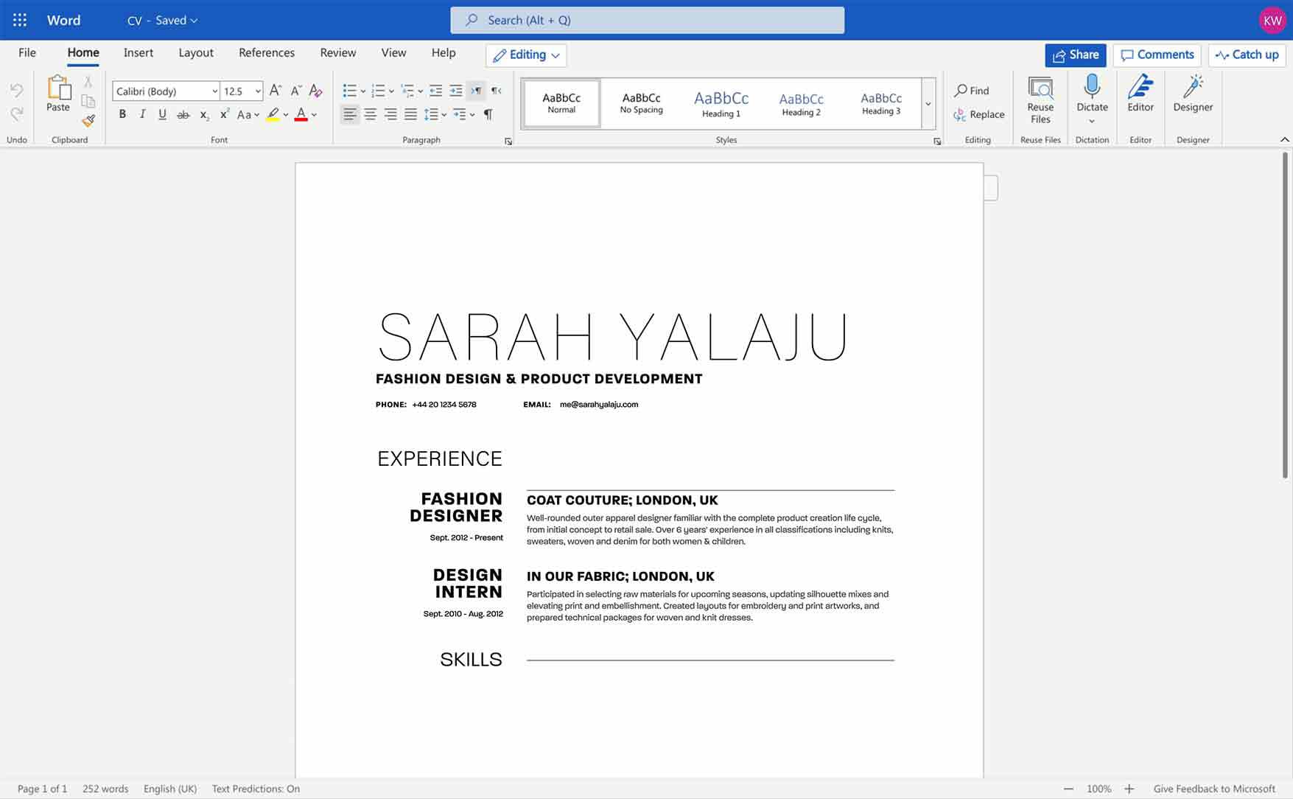Click in the Search box
This screenshot has width=1293, height=799.
tap(647, 21)
